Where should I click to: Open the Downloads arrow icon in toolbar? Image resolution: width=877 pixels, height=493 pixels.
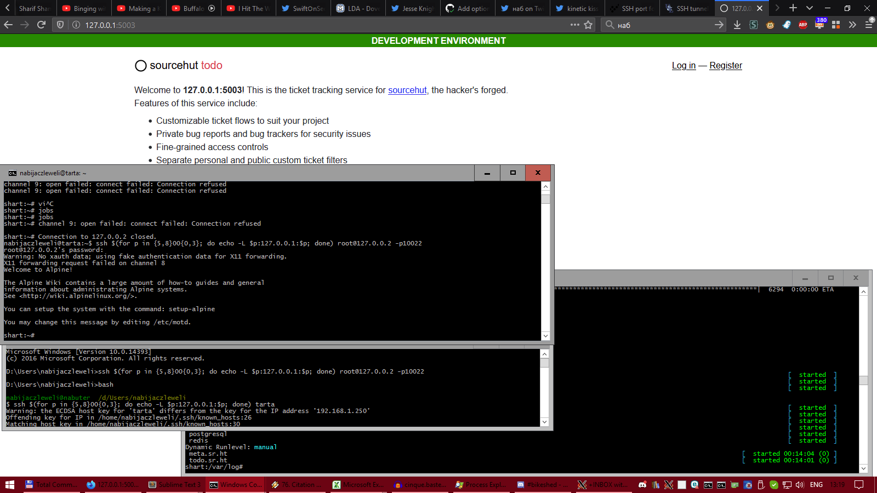pyautogui.click(x=737, y=25)
